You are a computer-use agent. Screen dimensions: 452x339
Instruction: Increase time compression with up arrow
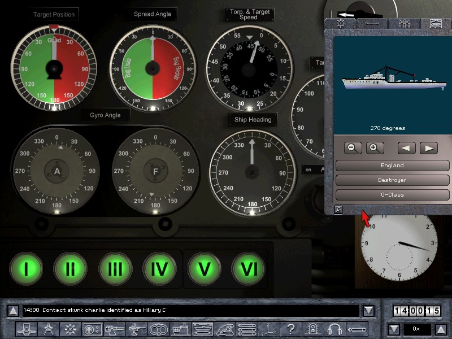click(441, 329)
